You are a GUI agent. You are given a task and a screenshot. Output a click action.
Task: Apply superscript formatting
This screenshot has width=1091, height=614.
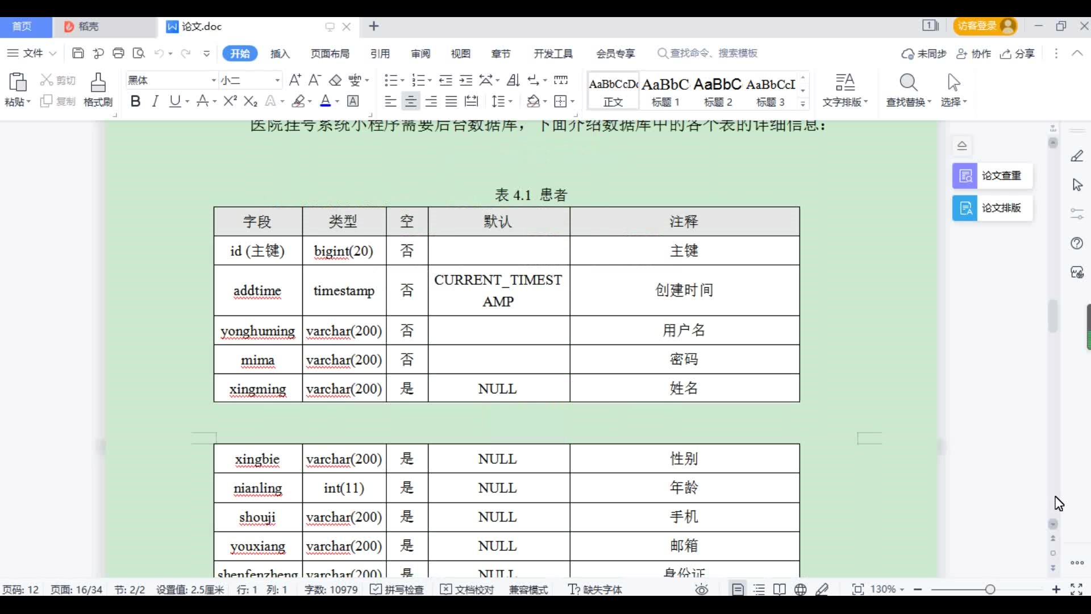pyautogui.click(x=230, y=101)
